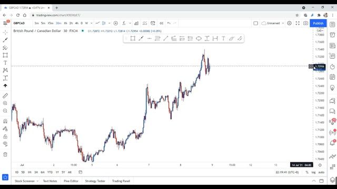Screen dimensions: 337x189
Task: Select rectangle tool in floating drawing toolbar
Action: [x=133, y=38]
